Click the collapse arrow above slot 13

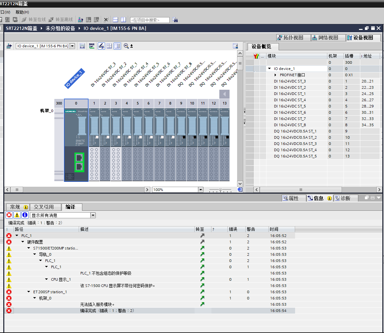pos(224,94)
